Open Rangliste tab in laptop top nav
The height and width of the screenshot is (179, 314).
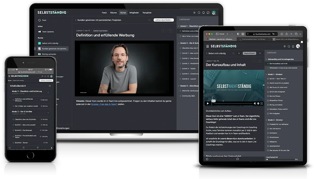[x=147, y=13]
